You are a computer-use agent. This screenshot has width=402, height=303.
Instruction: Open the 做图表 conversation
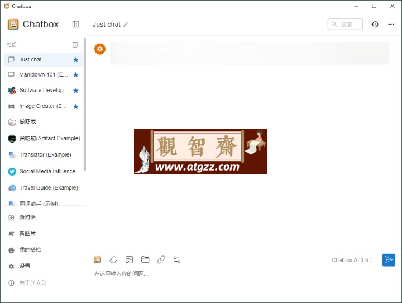point(44,122)
